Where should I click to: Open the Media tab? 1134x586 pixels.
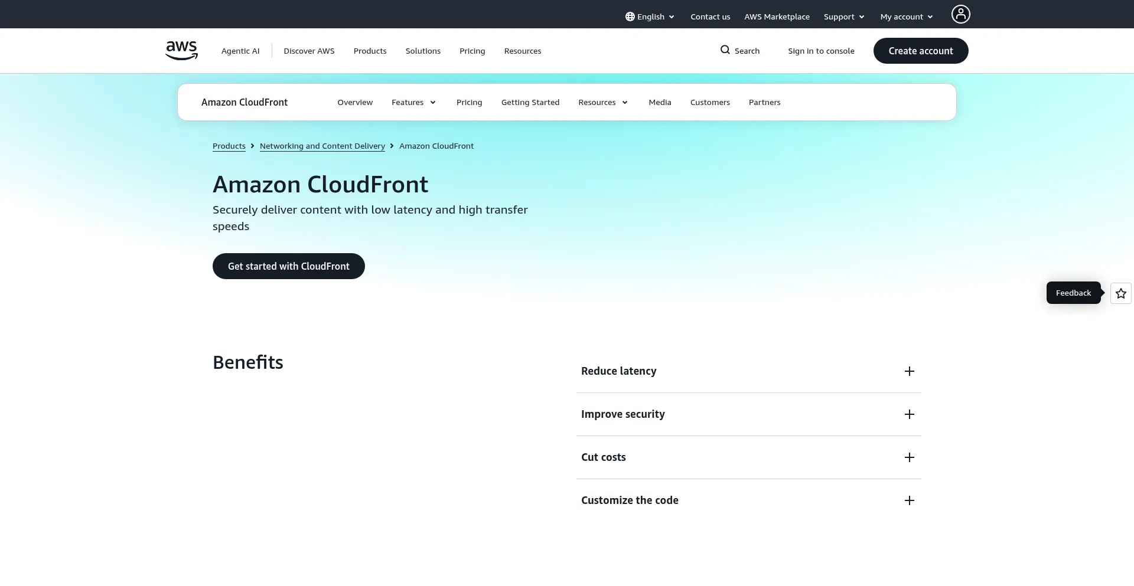(660, 102)
